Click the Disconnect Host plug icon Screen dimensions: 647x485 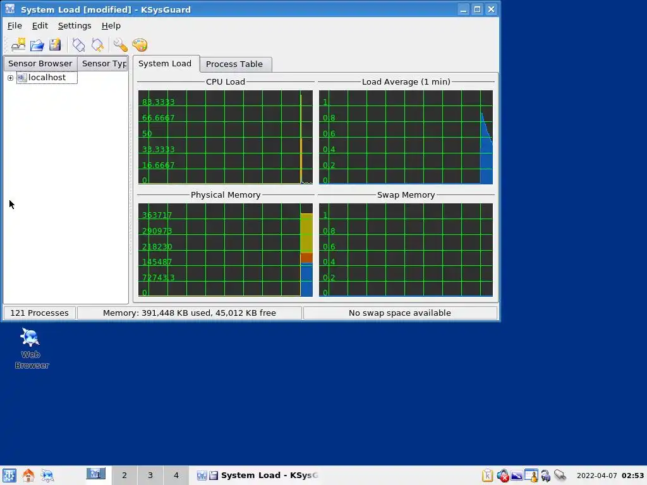(x=98, y=45)
